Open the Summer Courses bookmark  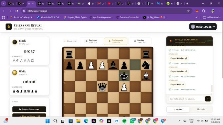click(128, 17)
